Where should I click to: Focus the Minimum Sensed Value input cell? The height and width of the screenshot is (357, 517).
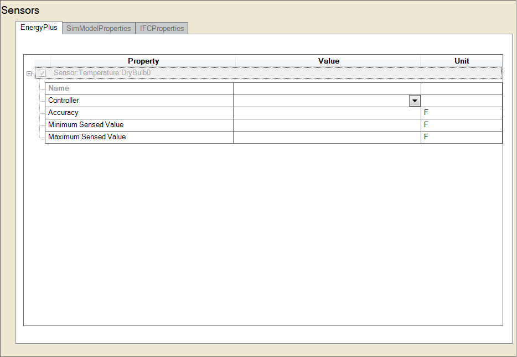[x=327, y=125]
